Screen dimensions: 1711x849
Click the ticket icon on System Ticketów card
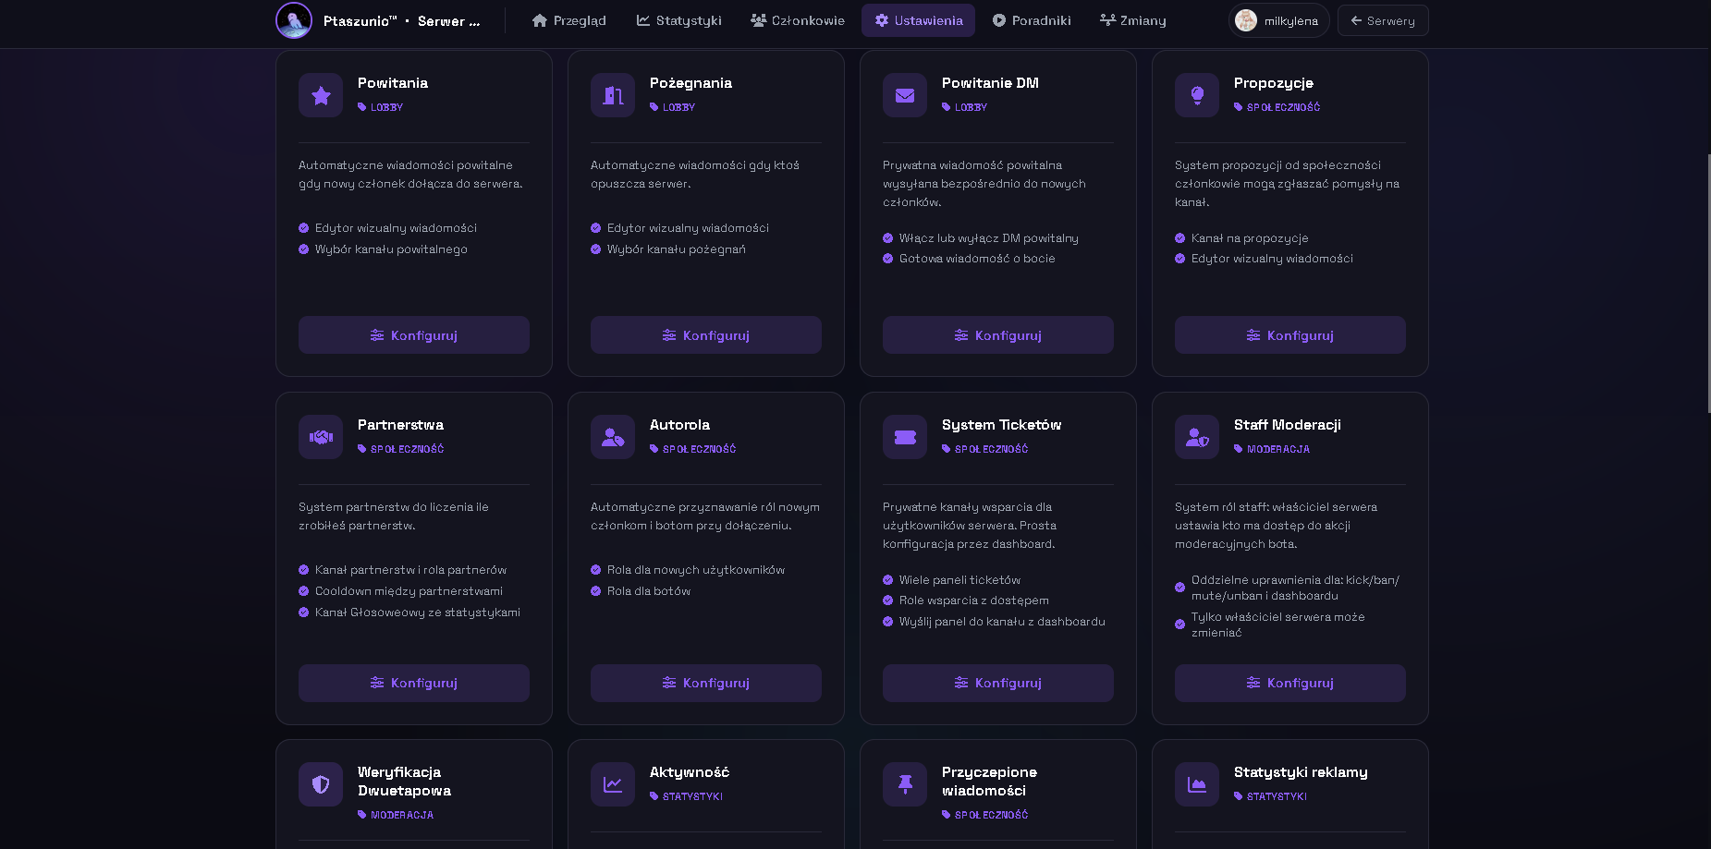pos(905,437)
